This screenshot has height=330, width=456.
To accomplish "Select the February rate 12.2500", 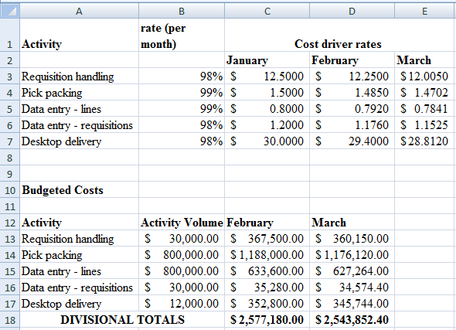I will [352, 77].
